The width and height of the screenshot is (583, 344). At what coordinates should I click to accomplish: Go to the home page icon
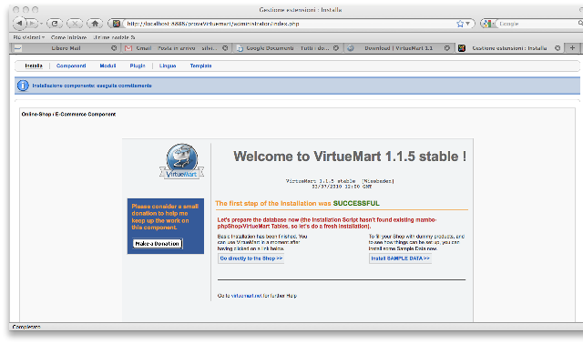pos(95,24)
